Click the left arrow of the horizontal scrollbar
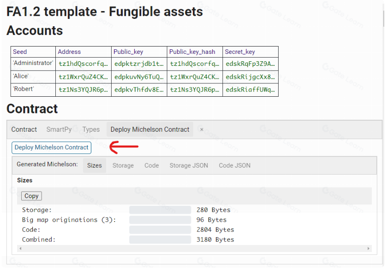 [x=20, y=249]
